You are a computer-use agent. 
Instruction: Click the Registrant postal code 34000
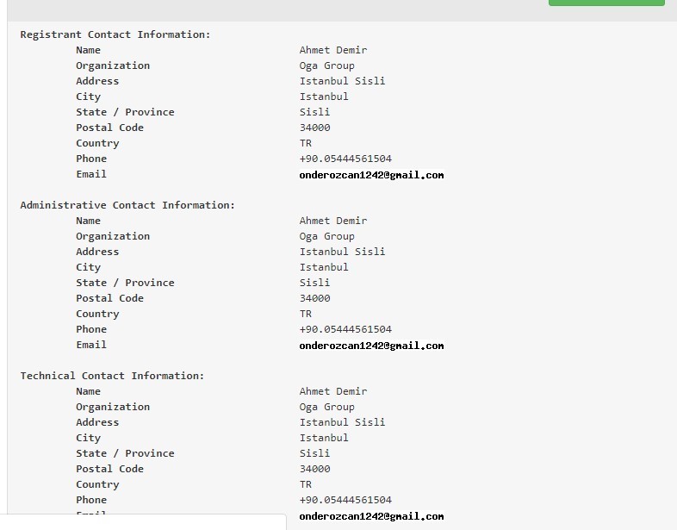point(314,128)
